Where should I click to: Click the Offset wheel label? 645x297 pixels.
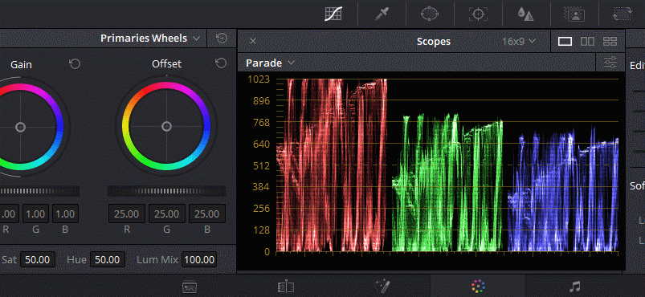tap(166, 63)
